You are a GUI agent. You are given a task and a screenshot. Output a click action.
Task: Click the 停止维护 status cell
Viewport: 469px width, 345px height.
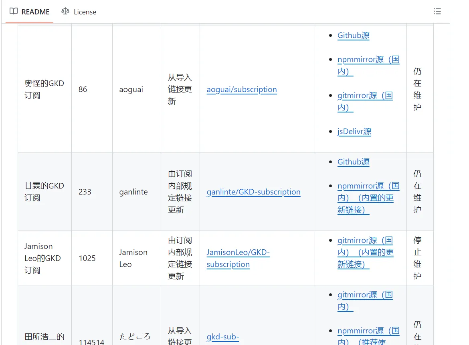coord(417,258)
